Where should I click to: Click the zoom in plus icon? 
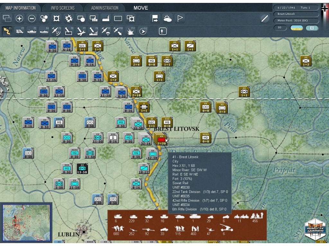pyautogui.click(x=19, y=19)
